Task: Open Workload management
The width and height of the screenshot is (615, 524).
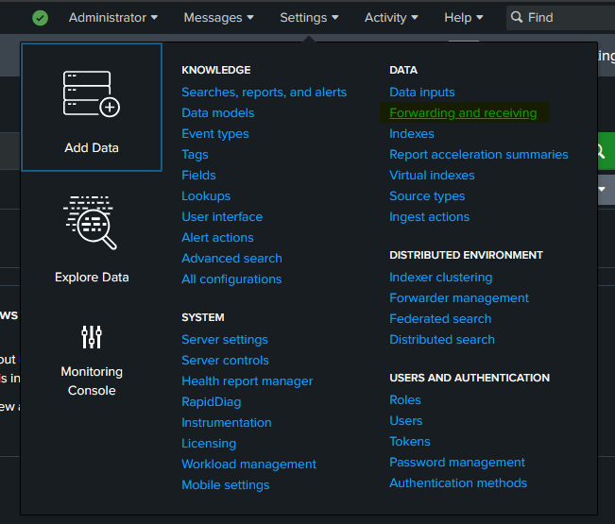Action: (248, 464)
